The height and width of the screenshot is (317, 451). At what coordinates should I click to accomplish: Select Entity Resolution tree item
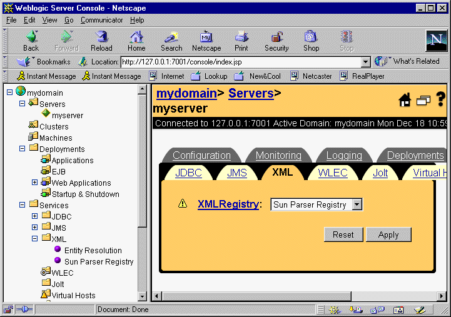point(93,250)
